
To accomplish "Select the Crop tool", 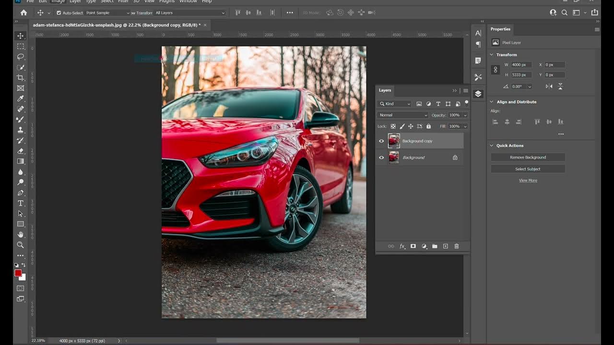I will pos(21,78).
